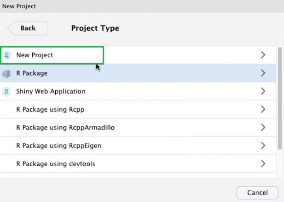The width and height of the screenshot is (284, 202).
Task: Open the RcppArmadillo chevron arrow
Action: click(263, 127)
